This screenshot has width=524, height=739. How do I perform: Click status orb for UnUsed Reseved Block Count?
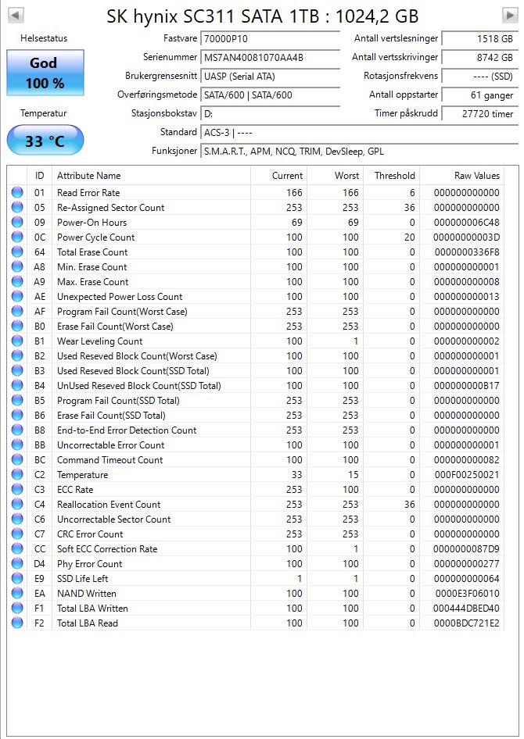17,386
